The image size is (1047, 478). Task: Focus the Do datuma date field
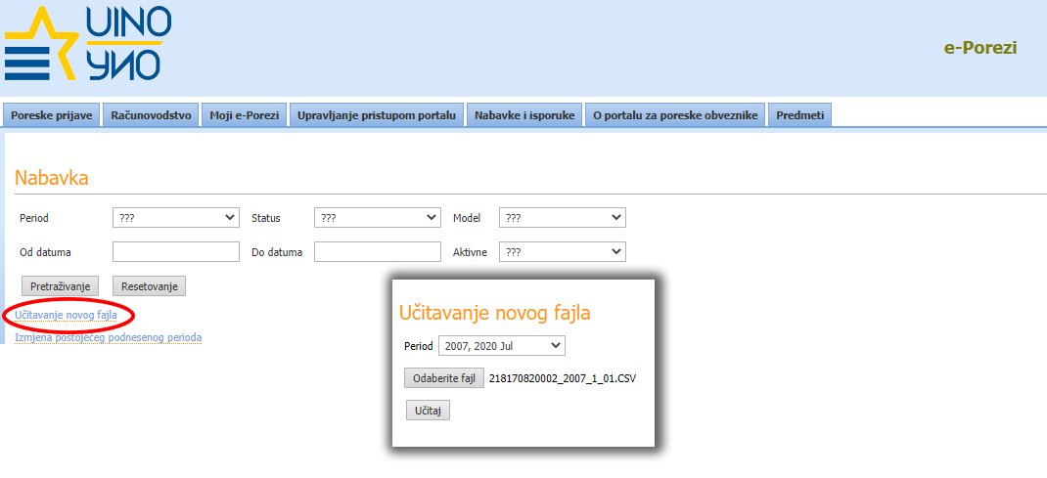378,252
